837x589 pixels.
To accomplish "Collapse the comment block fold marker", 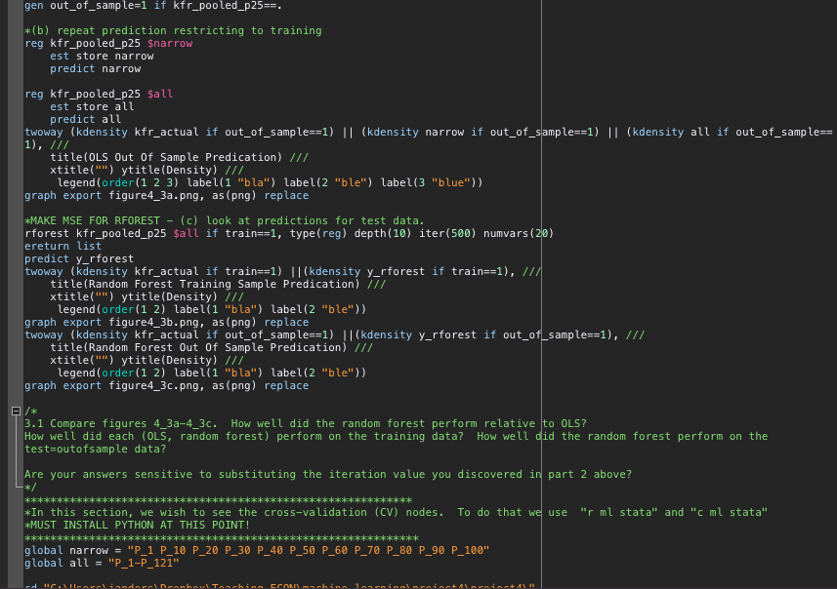I will pos(16,411).
